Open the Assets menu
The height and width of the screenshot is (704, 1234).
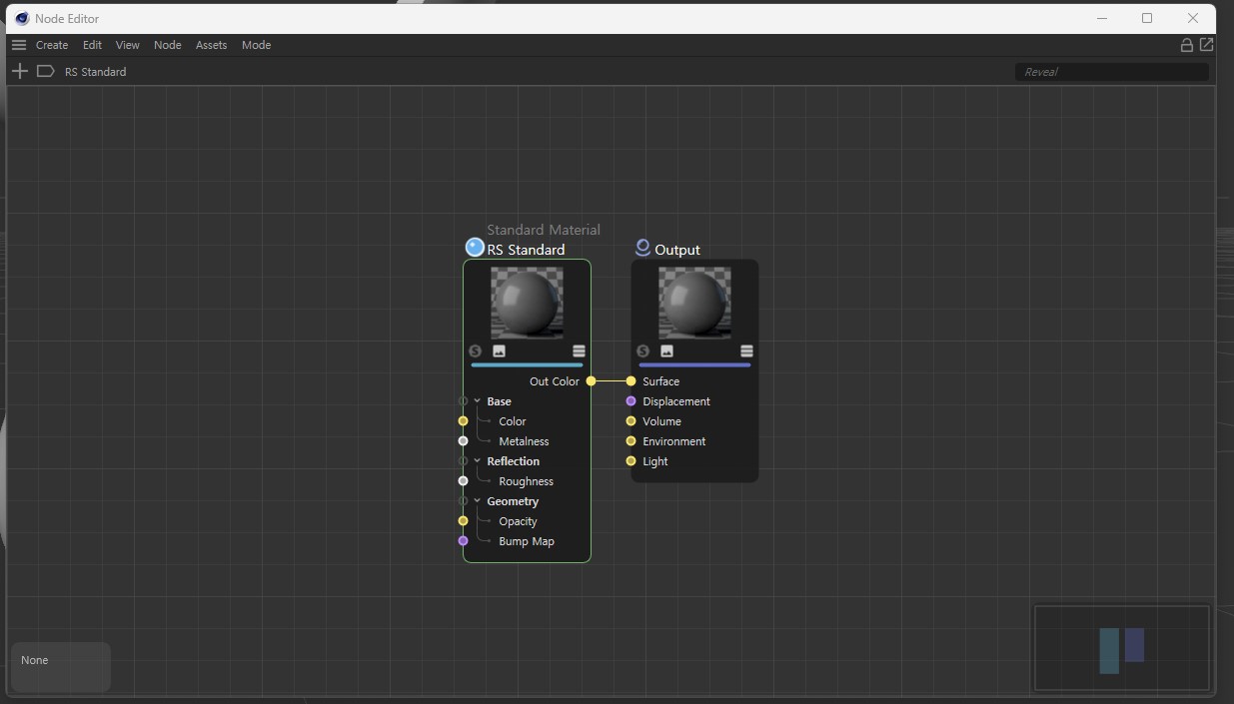(x=211, y=45)
